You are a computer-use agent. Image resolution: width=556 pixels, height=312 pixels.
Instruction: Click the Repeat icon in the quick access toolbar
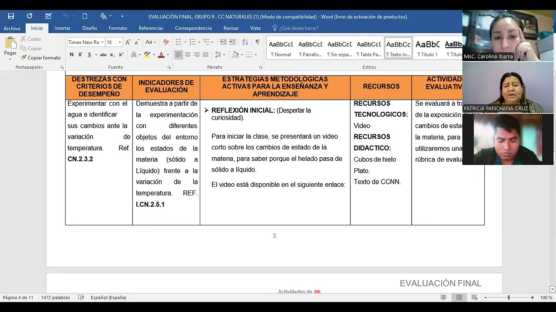(x=29, y=16)
